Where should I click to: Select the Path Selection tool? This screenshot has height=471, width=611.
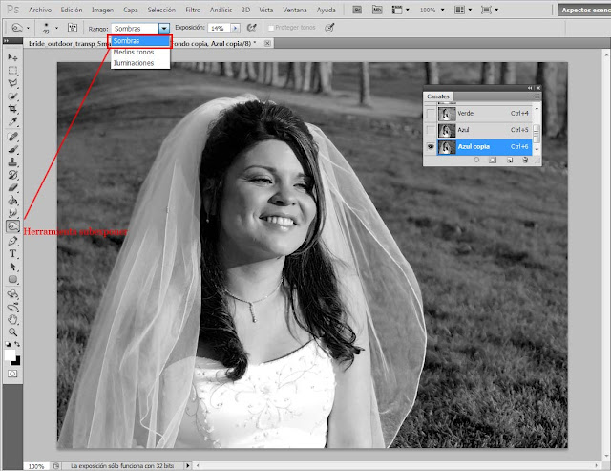(x=12, y=267)
